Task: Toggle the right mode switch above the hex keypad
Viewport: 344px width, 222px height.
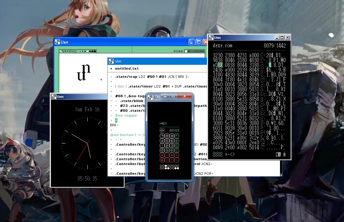Action: 164,130
